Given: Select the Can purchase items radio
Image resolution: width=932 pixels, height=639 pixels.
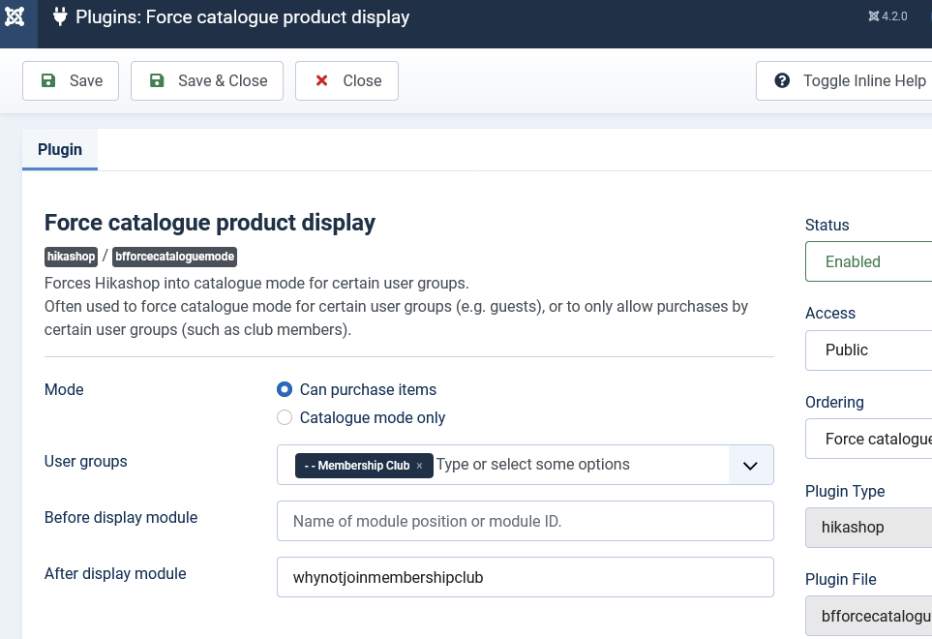Looking at the screenshot, I should [x=285, y=389].
